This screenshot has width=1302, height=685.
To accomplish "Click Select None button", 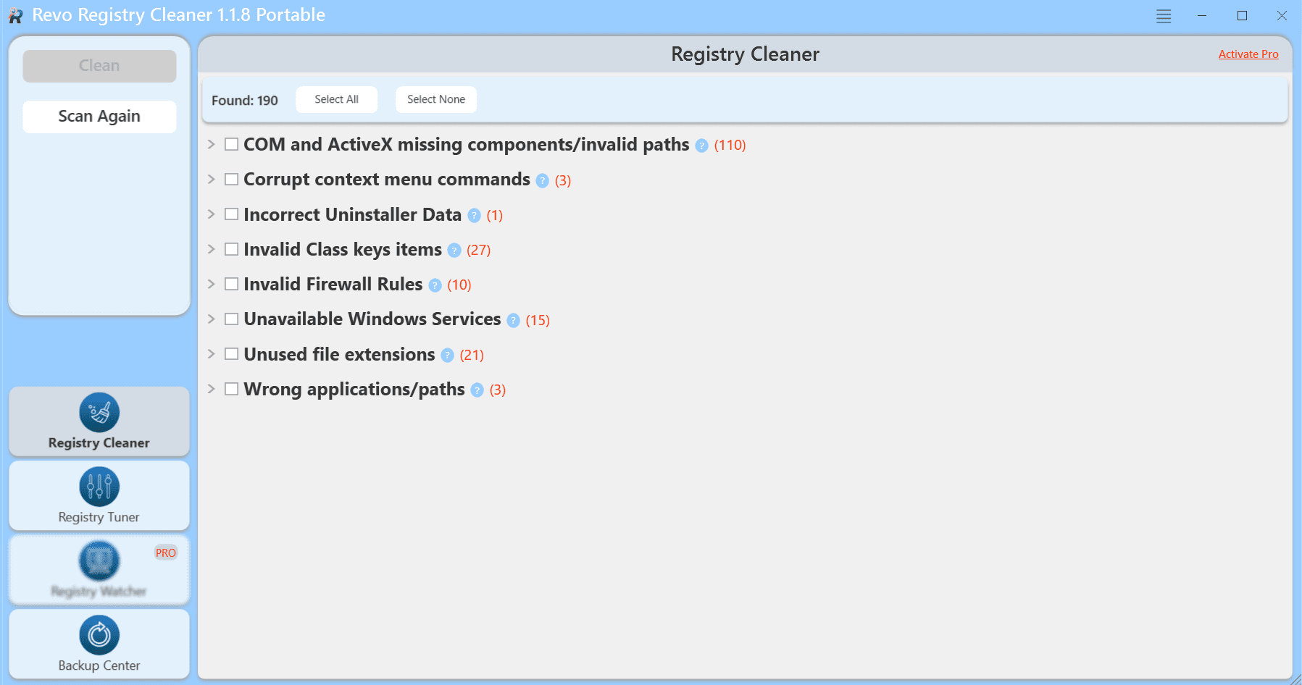I will click(x=436, y=99).
